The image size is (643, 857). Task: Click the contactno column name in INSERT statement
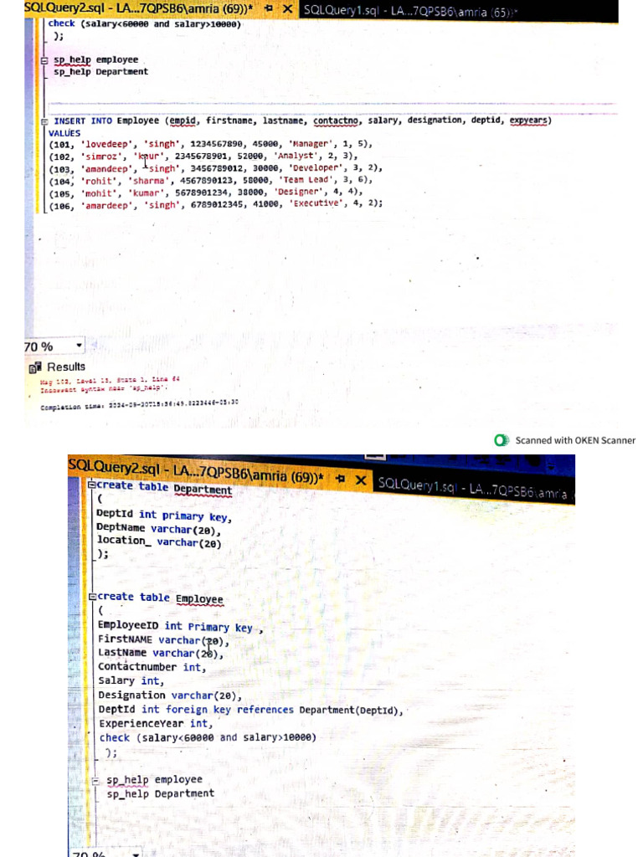(x=336, y=121)
